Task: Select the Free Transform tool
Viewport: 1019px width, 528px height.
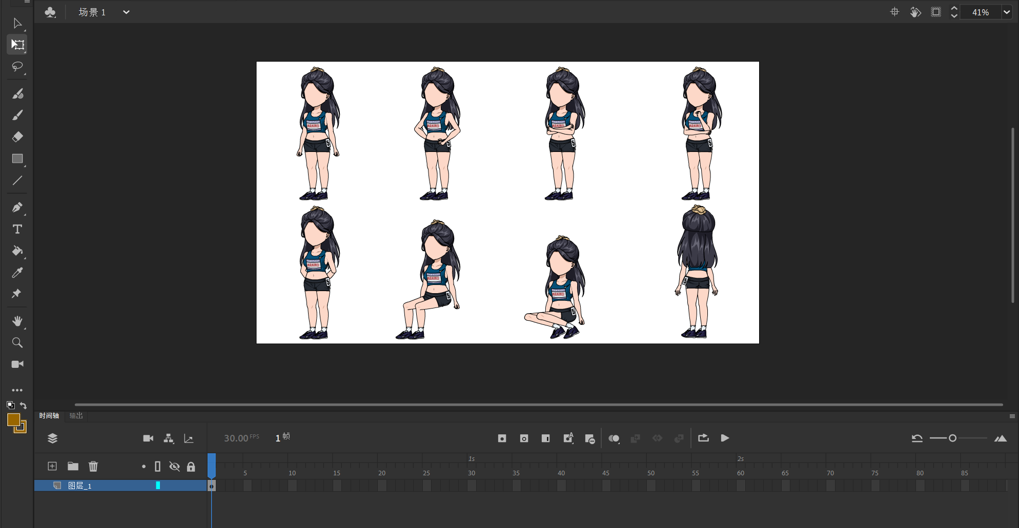Action: pyautogui.click(x=17, y=45)
